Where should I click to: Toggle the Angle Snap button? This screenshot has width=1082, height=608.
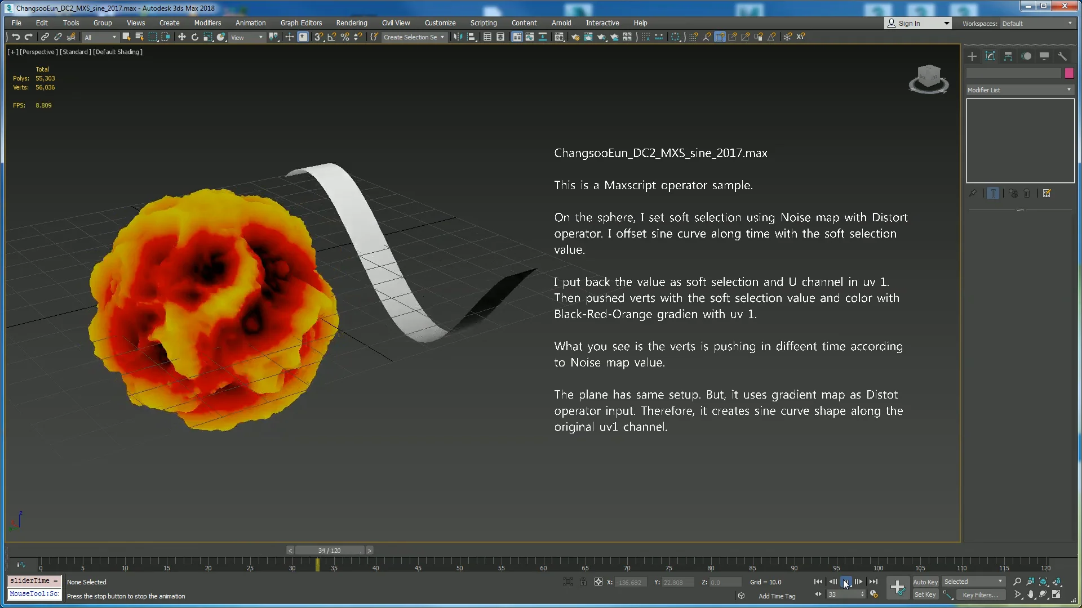pos(332,37)
